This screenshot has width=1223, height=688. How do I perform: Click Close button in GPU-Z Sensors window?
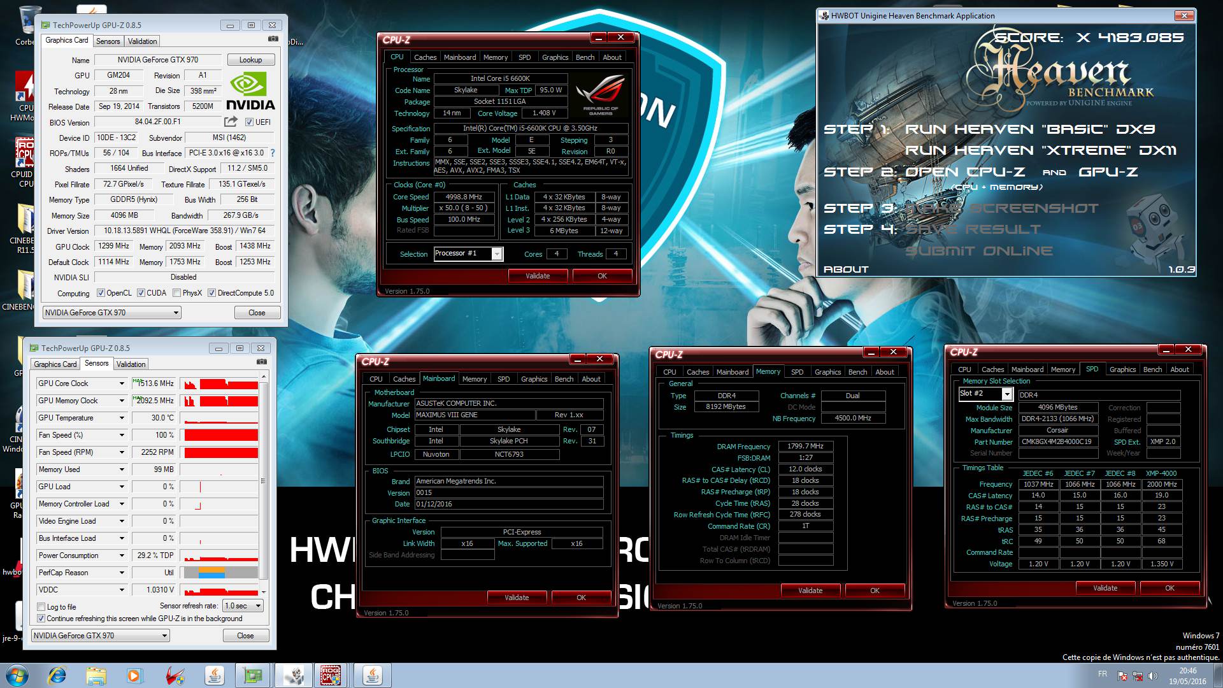tap(245, 636)
